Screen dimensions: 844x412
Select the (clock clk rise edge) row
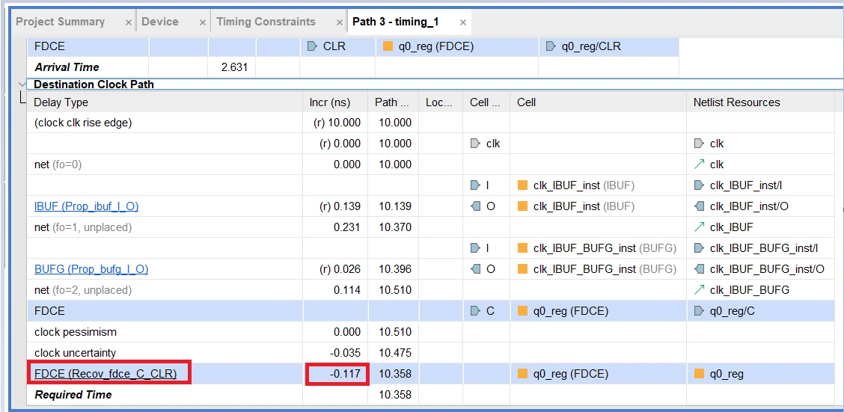[431, 123]
